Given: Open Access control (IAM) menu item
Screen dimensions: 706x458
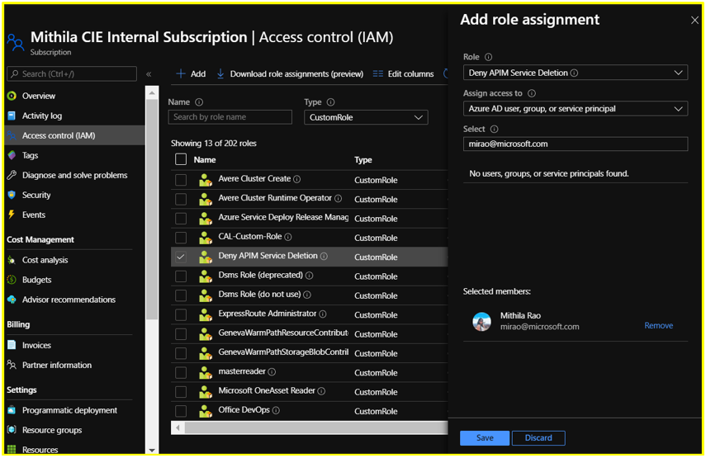Looking at the screenshot, I should [75, 135].
